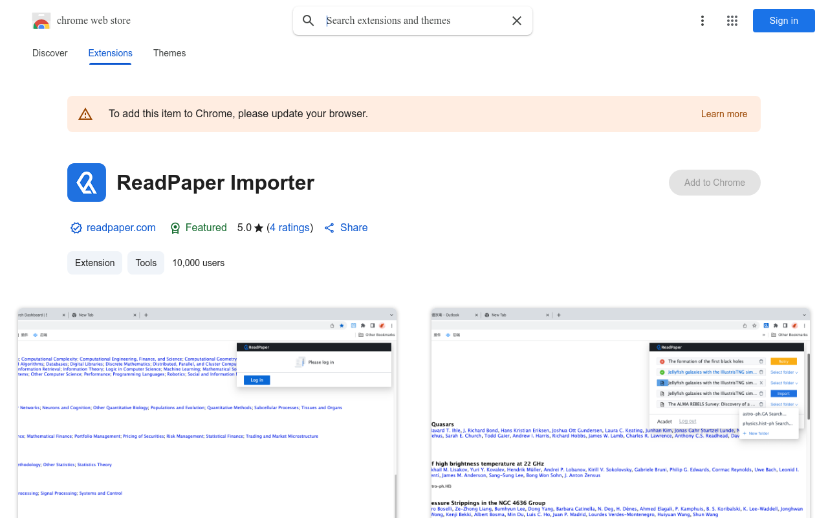Open the 4 ratings link
The height and width of the screenshot is (518, 828).
290,228
